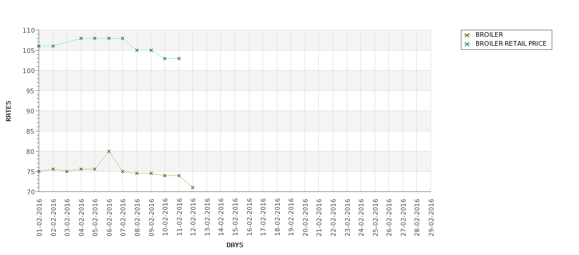Click retail price data point on 02-02-2016
The image size is (579, 255).
(x=53, y=46)
